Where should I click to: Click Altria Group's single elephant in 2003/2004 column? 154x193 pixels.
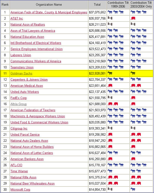click(133, 104)
